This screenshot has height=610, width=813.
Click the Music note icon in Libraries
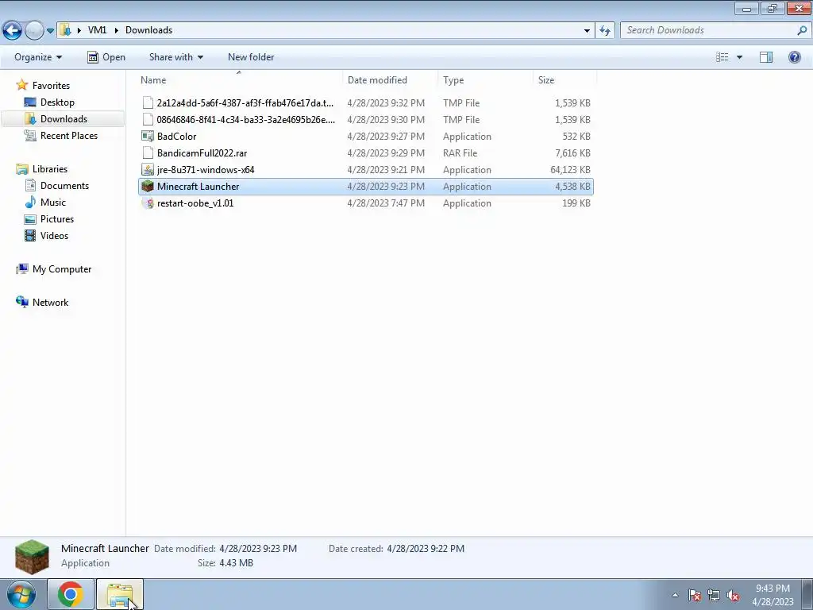tap(30, 203)
